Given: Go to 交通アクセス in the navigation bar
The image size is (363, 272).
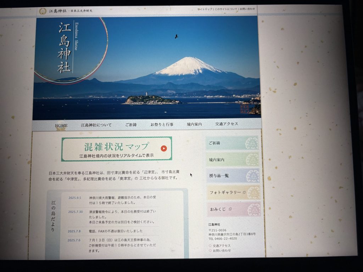Looking at the screenshot, I should click(227, 124).
